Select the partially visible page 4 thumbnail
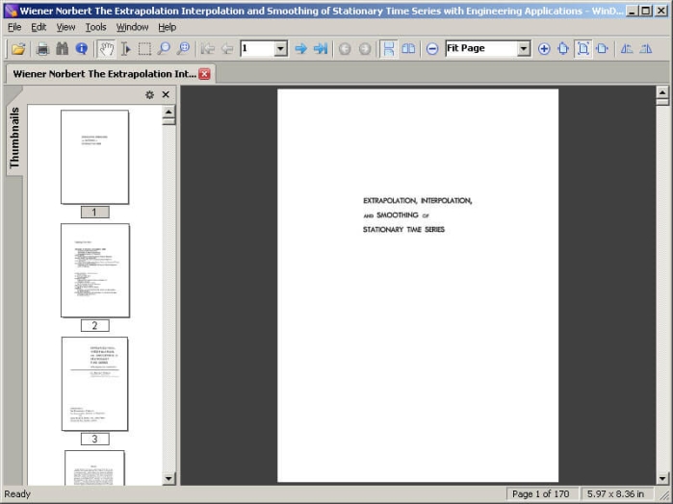 [x=95, y=468]
